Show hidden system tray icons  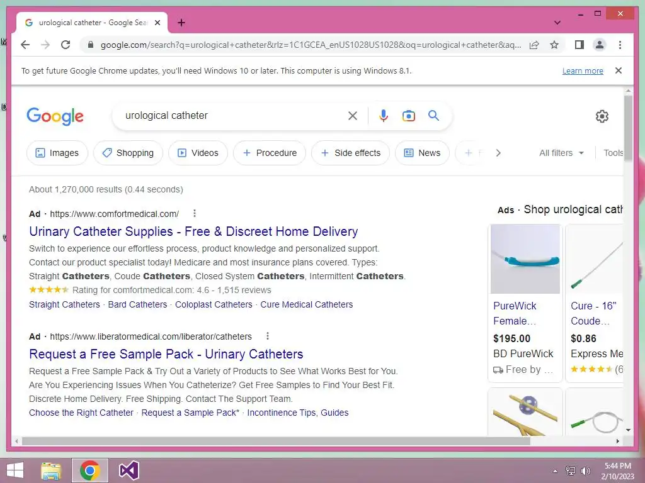point(555,471)
